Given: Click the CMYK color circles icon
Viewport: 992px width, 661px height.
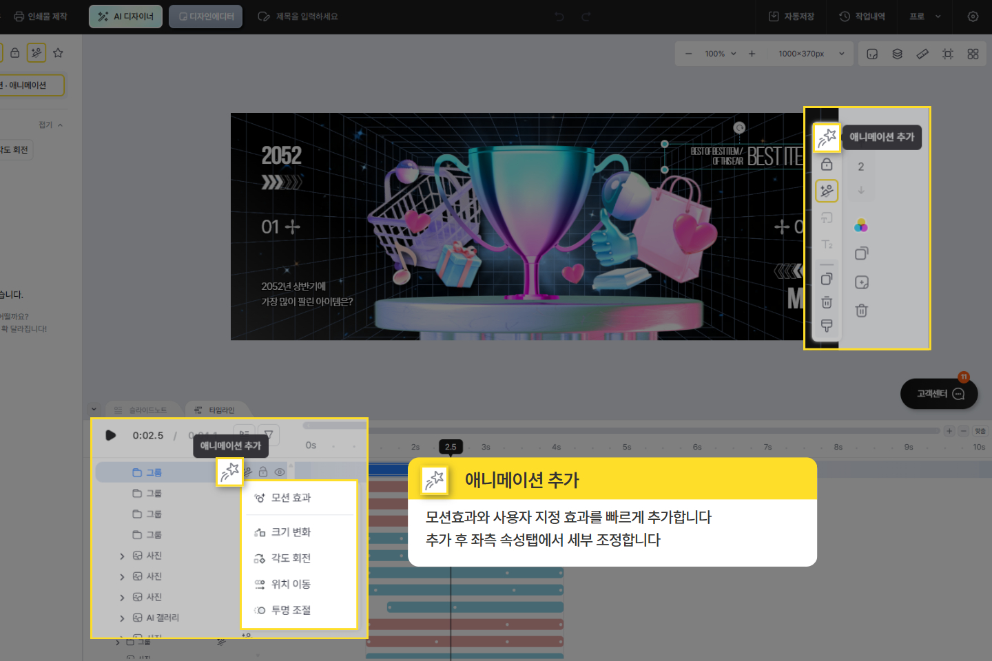Looking at the screenshot, I should pyautogui.click(x=861, y=225).
